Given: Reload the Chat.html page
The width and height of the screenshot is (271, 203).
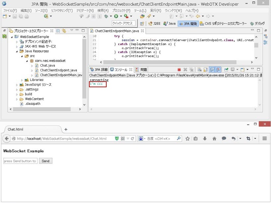Looking at the screenshot, I should pos(133,139).
